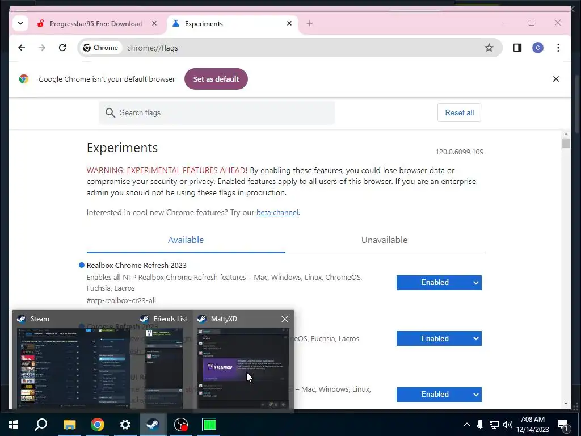Open Settings from the taskbar gear
Image resolution: width=581 pixels, height=436 pixels.
pyautogui.click(x=125, y=425)
